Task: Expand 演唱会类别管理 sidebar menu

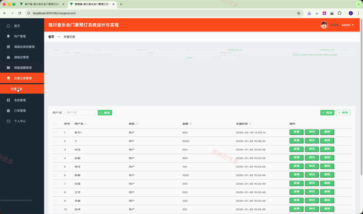Action: tap(22, 47)
